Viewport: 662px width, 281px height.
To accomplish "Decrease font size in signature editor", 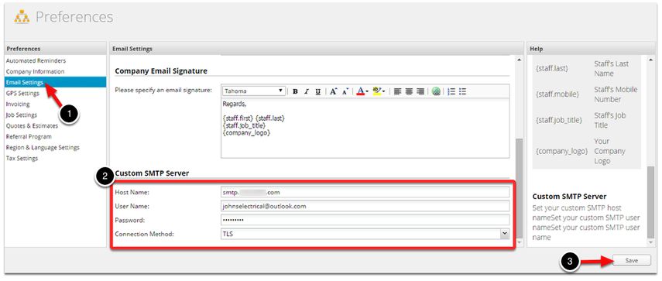I will pyautogui.click(x=345, y=91).
